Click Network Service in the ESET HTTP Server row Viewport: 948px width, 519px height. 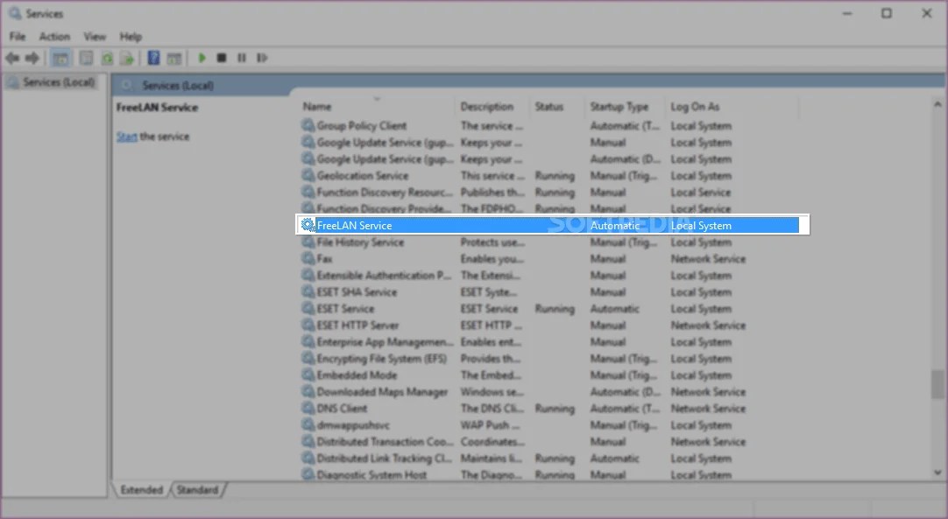pyautogui.click(x=708, y=325)
